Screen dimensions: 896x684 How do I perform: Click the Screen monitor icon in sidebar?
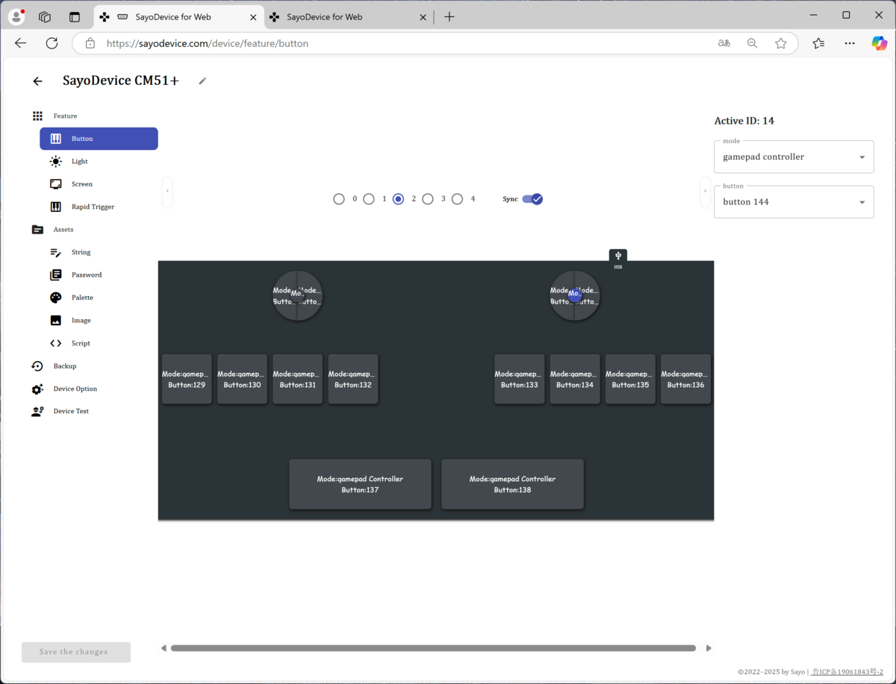pos(56,184)
